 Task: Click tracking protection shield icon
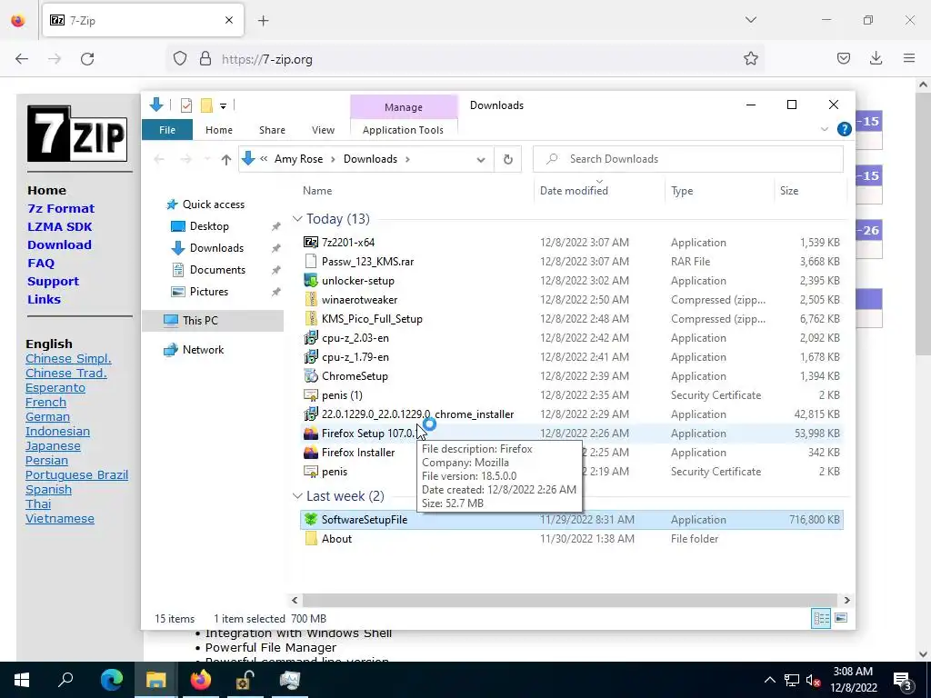click(x=180, y=59)
